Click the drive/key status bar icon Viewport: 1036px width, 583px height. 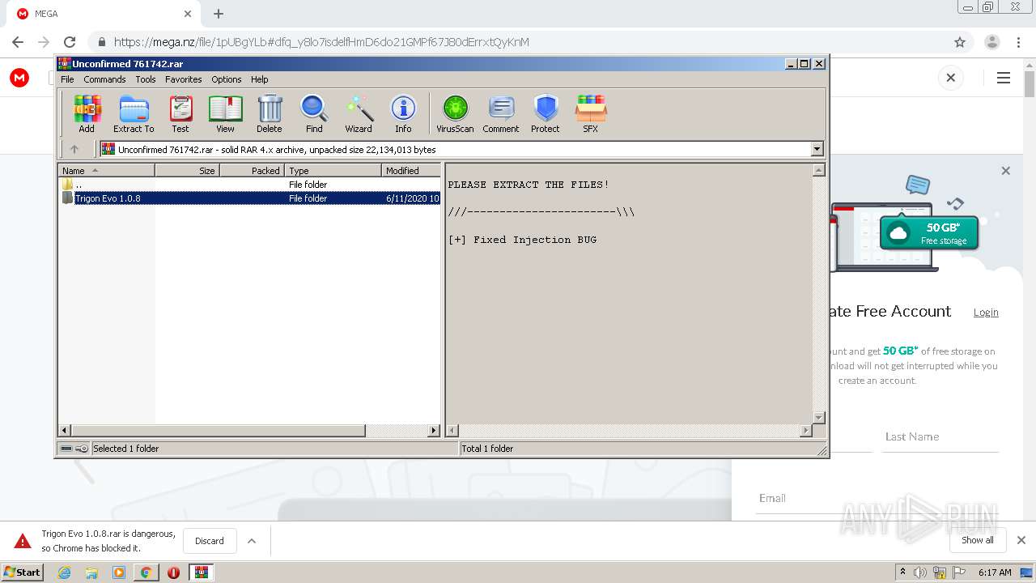tap(74, 449)
